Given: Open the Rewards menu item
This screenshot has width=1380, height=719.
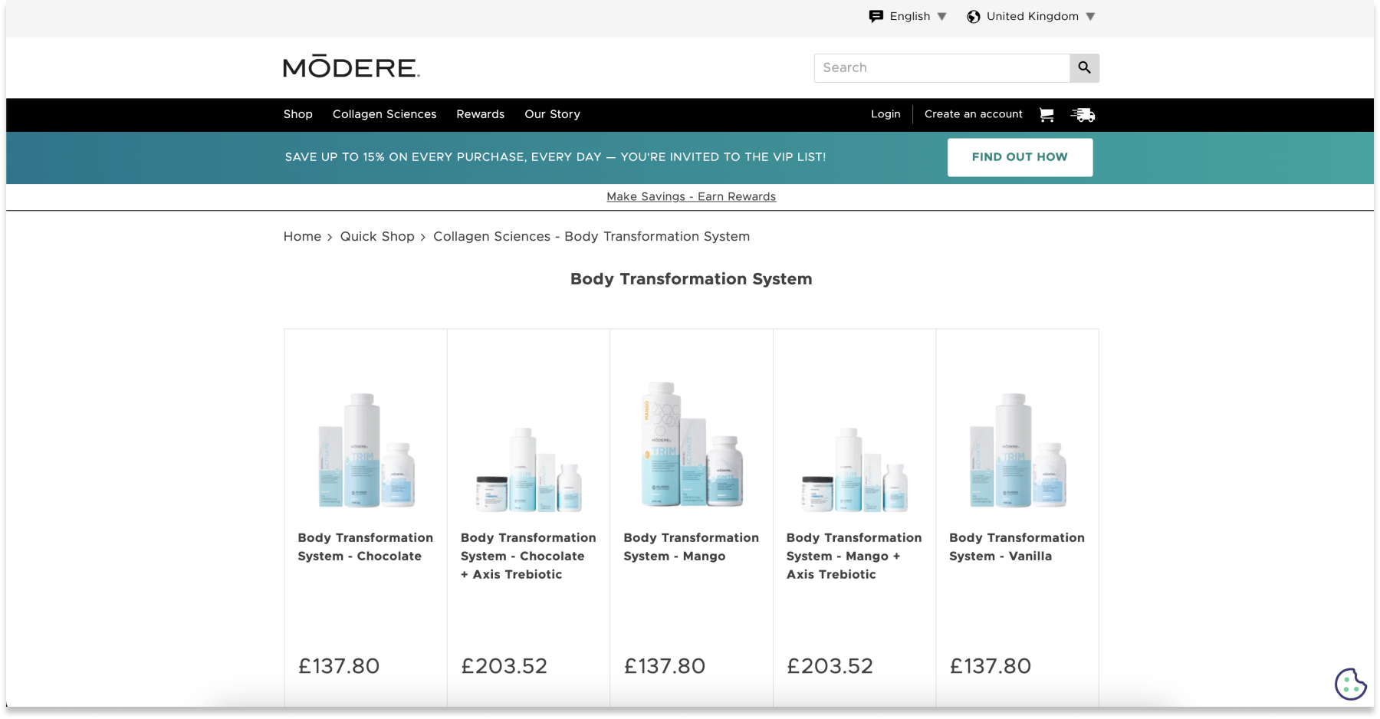Looking at the screenshot, I should tap(481, 114).
